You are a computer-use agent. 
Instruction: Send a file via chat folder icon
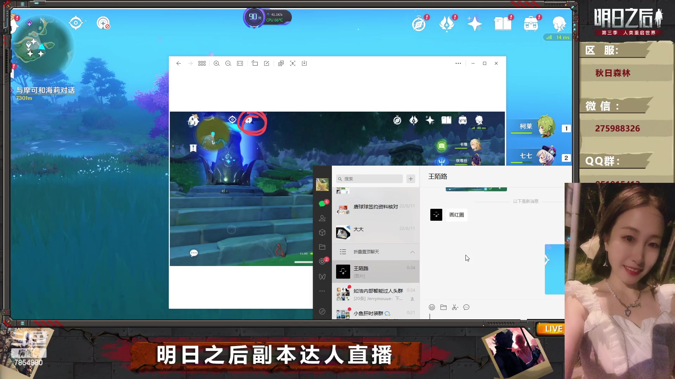coord(443,307)
